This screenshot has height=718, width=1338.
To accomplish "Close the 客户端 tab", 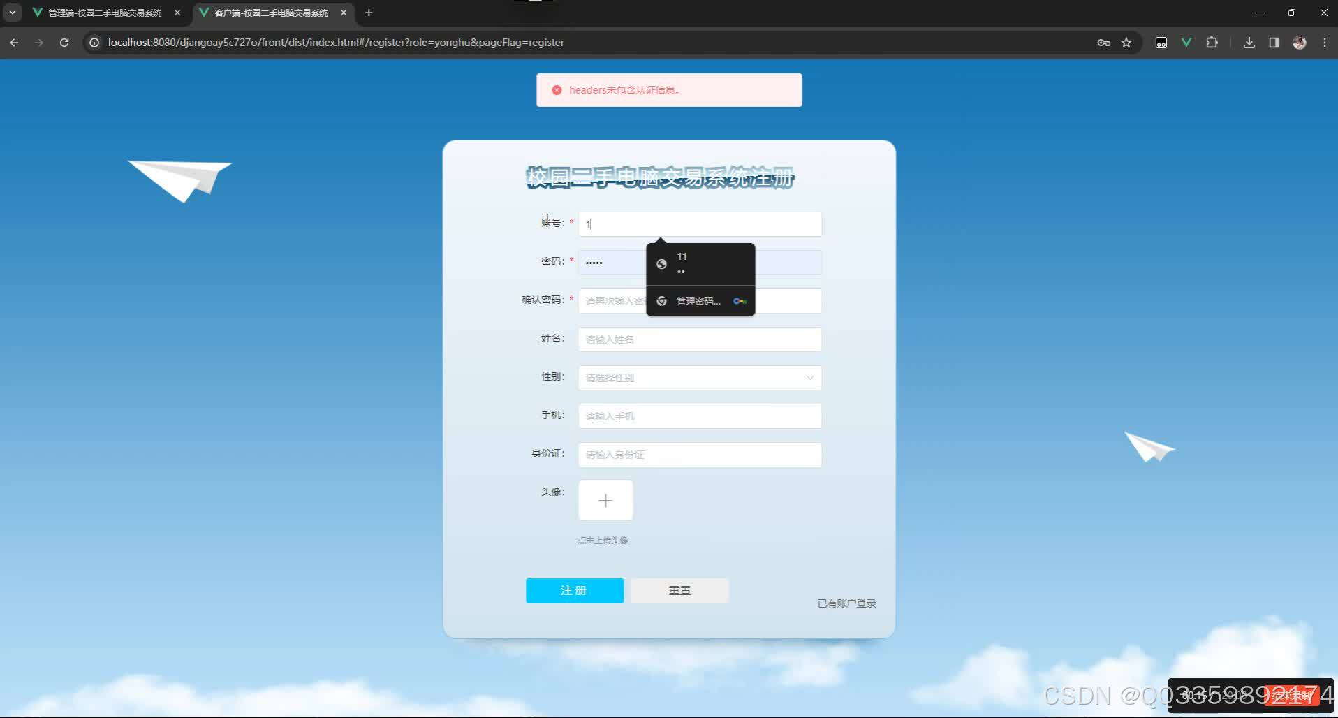I will point(344,13).
